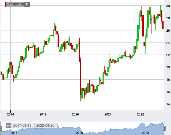Click the price axis value 20
Viewport: 171px width, 135px height.
pos(168,67)
